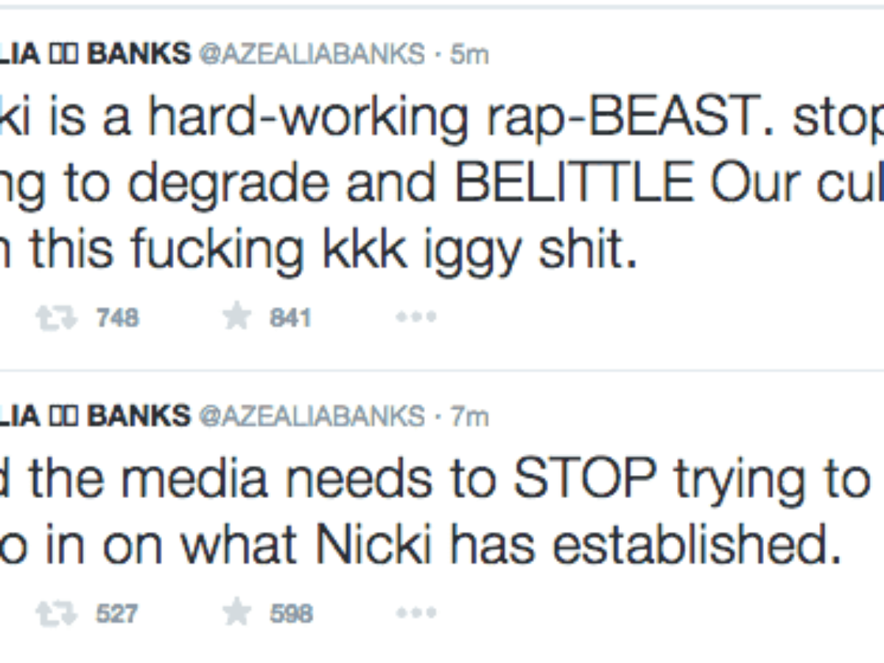Open more options on the 7m tweet

coord(416,614)
